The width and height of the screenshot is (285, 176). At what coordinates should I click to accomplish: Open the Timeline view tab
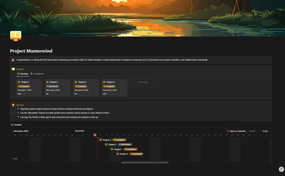[16, 125]
